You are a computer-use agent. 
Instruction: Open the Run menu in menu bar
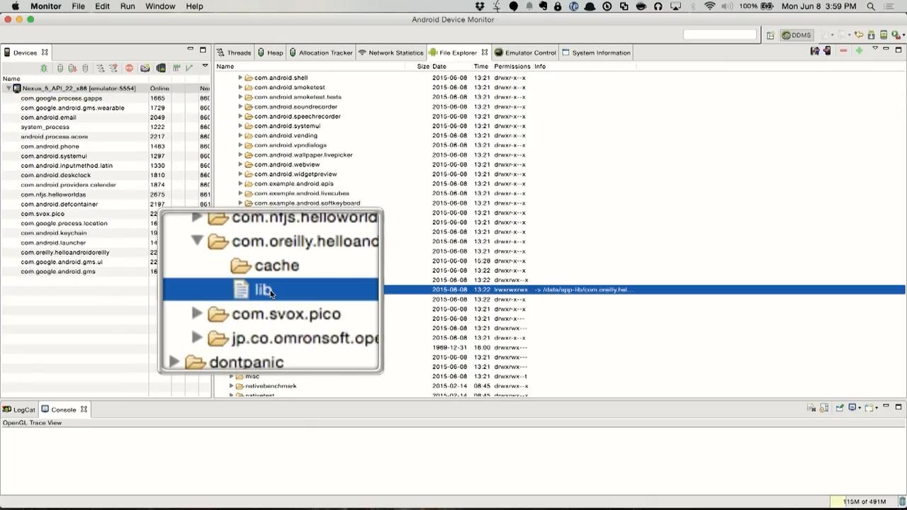[x=128, y=6]
